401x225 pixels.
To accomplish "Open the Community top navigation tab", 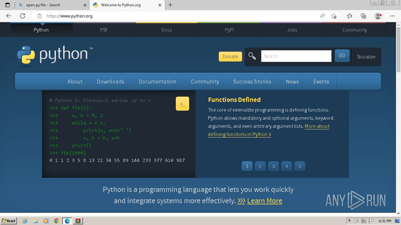I will (x=355, y=30).
